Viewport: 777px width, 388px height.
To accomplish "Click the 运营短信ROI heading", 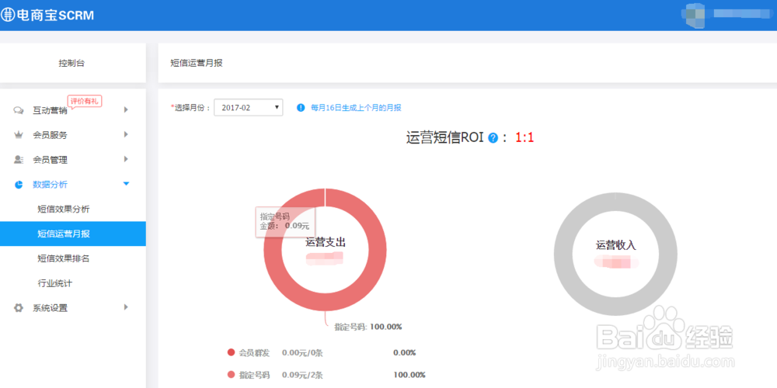I will point(445,138).
